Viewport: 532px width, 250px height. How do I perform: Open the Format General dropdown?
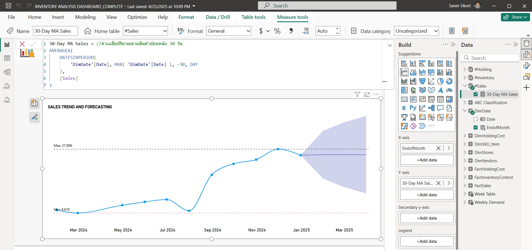[x=229, y=31]
